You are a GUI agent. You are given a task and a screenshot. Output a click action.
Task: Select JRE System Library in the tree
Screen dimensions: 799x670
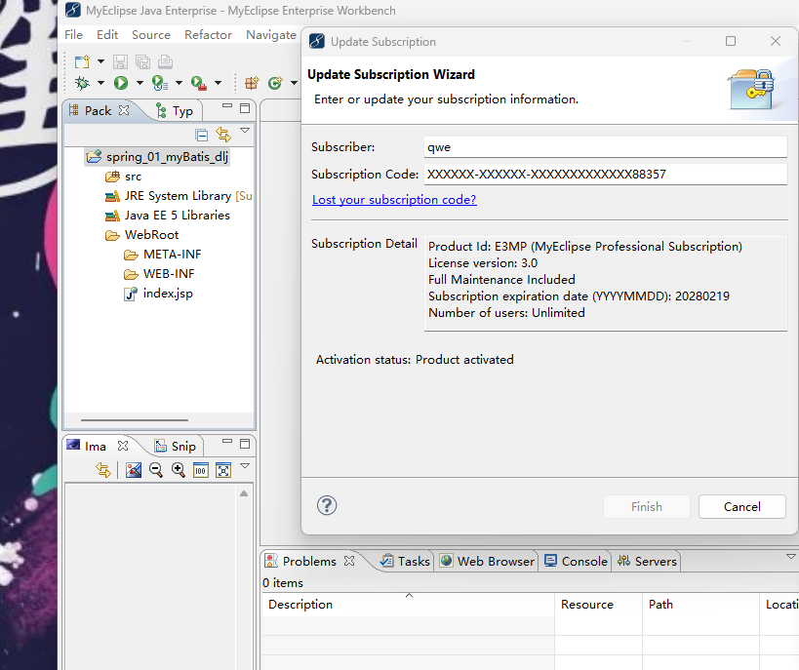click(179, 196)
